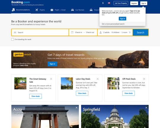160x128 pixels.
Task: Check I'm traveling for work box
Action: coord(12,39)
